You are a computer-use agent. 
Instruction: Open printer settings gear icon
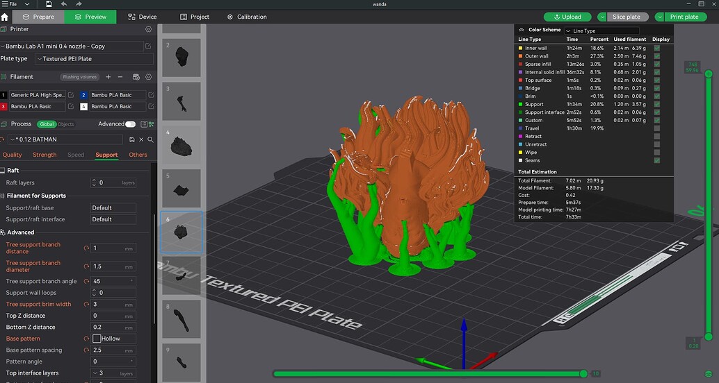[149, 29]
